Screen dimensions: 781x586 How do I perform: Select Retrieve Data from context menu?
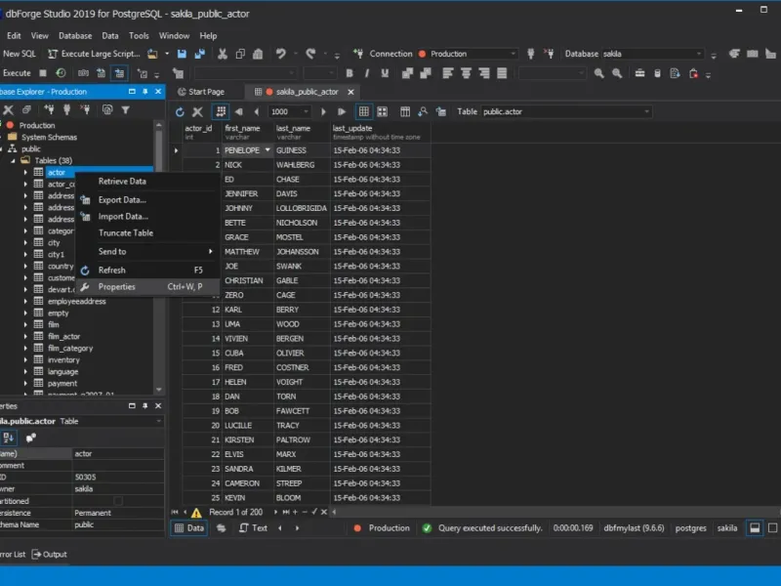[148, 182]
